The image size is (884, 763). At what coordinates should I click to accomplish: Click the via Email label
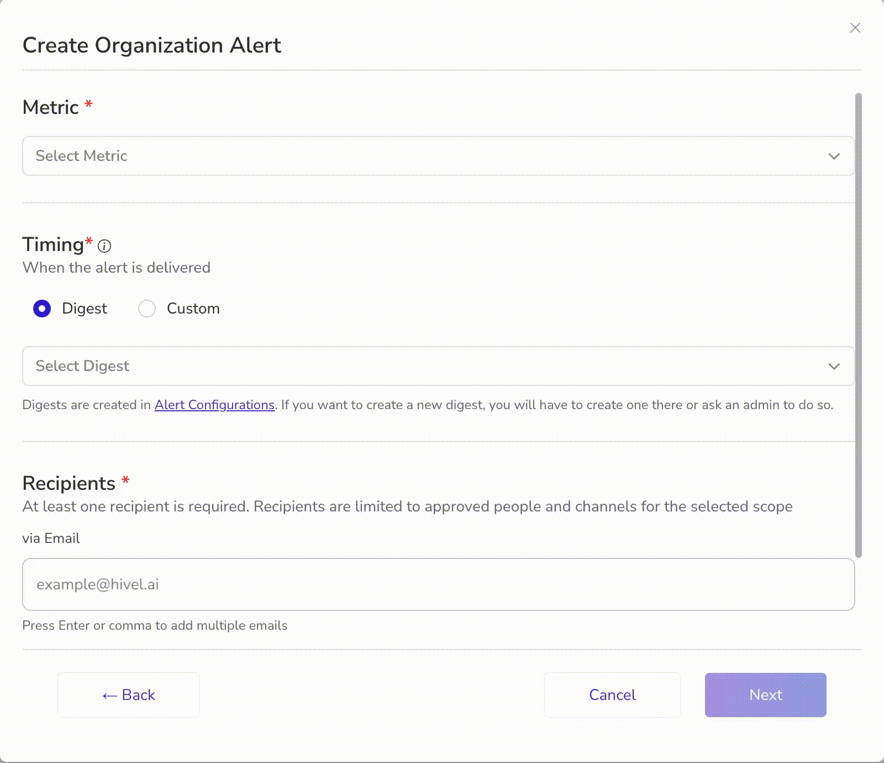tap(51, 539)
